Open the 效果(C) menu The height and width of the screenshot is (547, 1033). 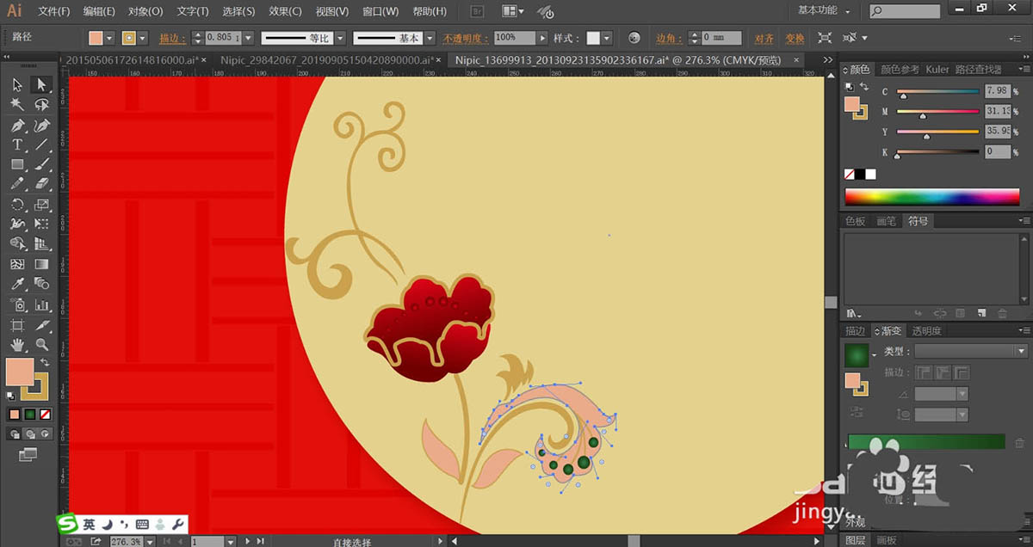tap(285, 11)
